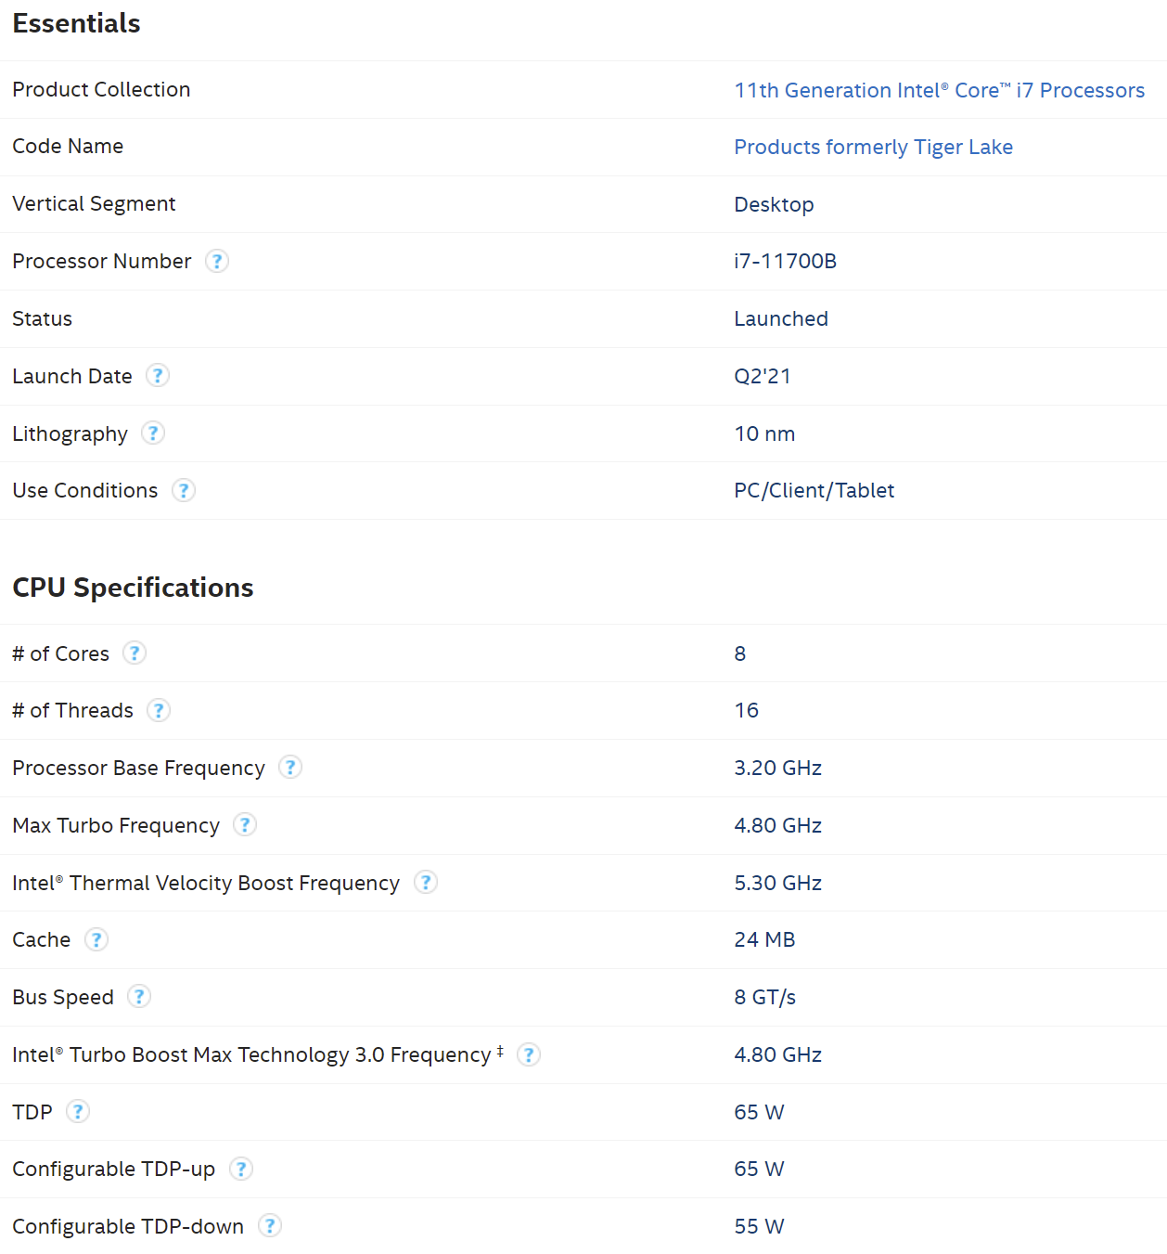1167x1254 pixels.
Task: Click the CPU Specifications heading
Action: (x=132, y=587)
